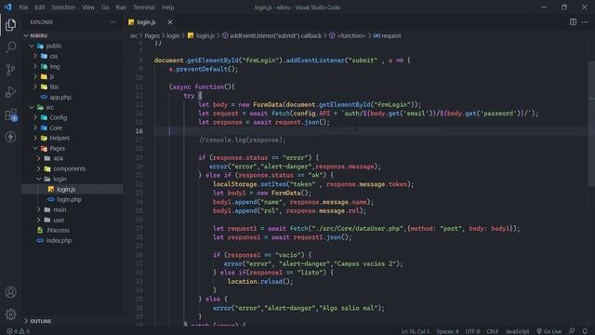Open the Help menu
Image resolution: width=595 pixels, height=335 pixels.
click(x=167, y=7)
